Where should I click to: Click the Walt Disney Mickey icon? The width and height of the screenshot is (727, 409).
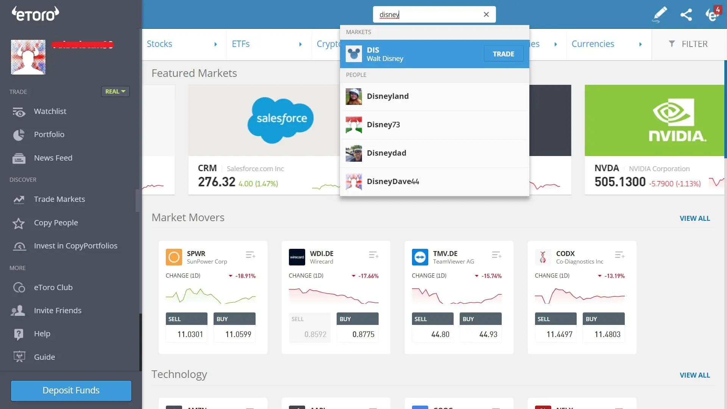[354, 54]
